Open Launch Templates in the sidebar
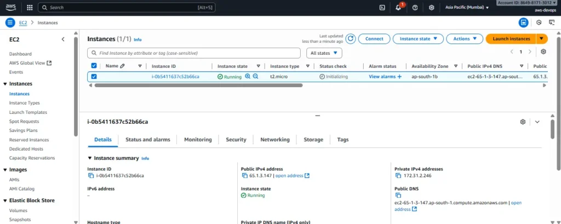The image size is (561, 224). (28, 112)
